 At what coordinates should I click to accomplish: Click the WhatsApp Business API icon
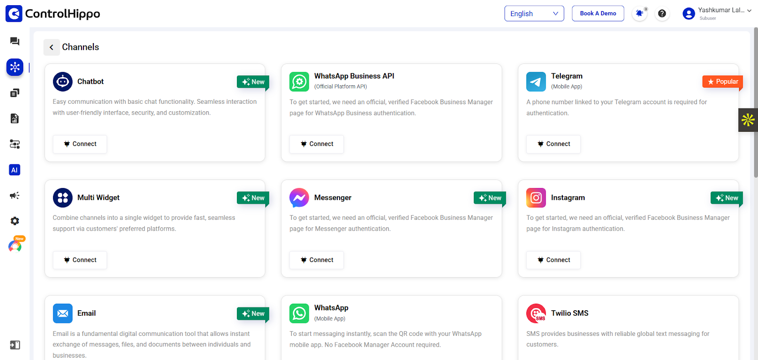pyautogui.click(x=299, y=81)
